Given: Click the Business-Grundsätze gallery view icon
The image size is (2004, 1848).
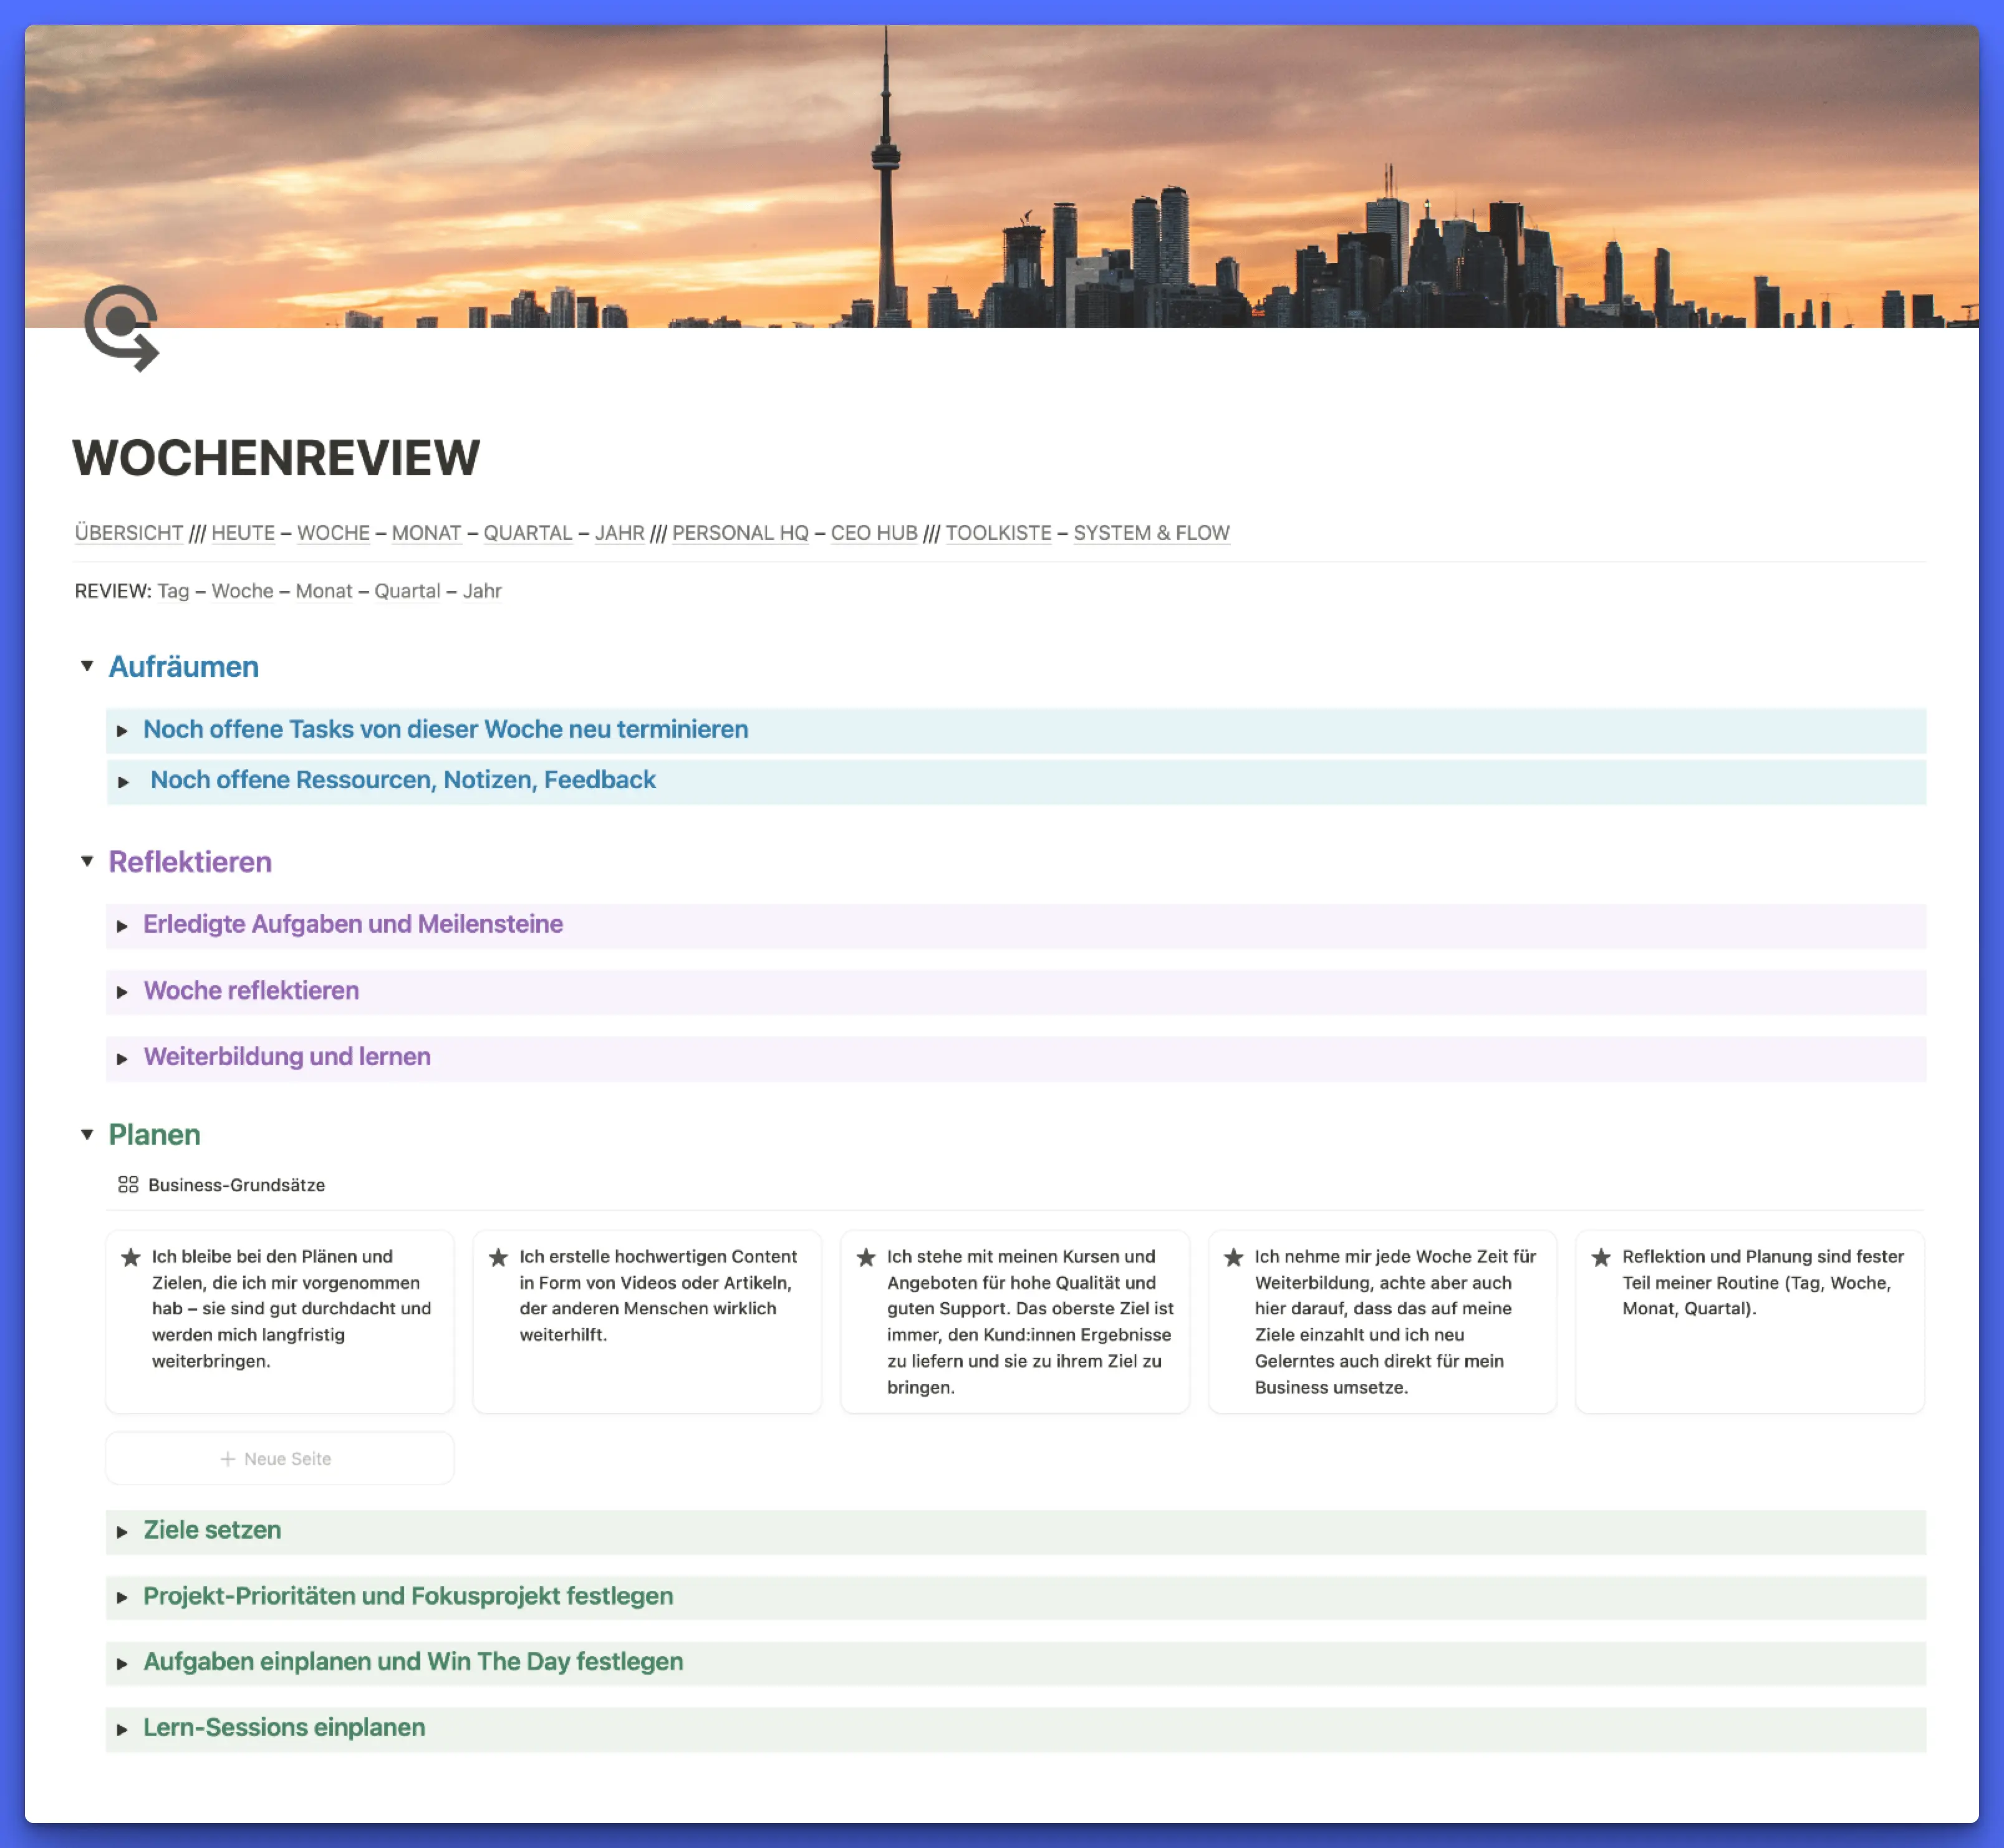Looking at the screenshot, I should [128, 1185].
